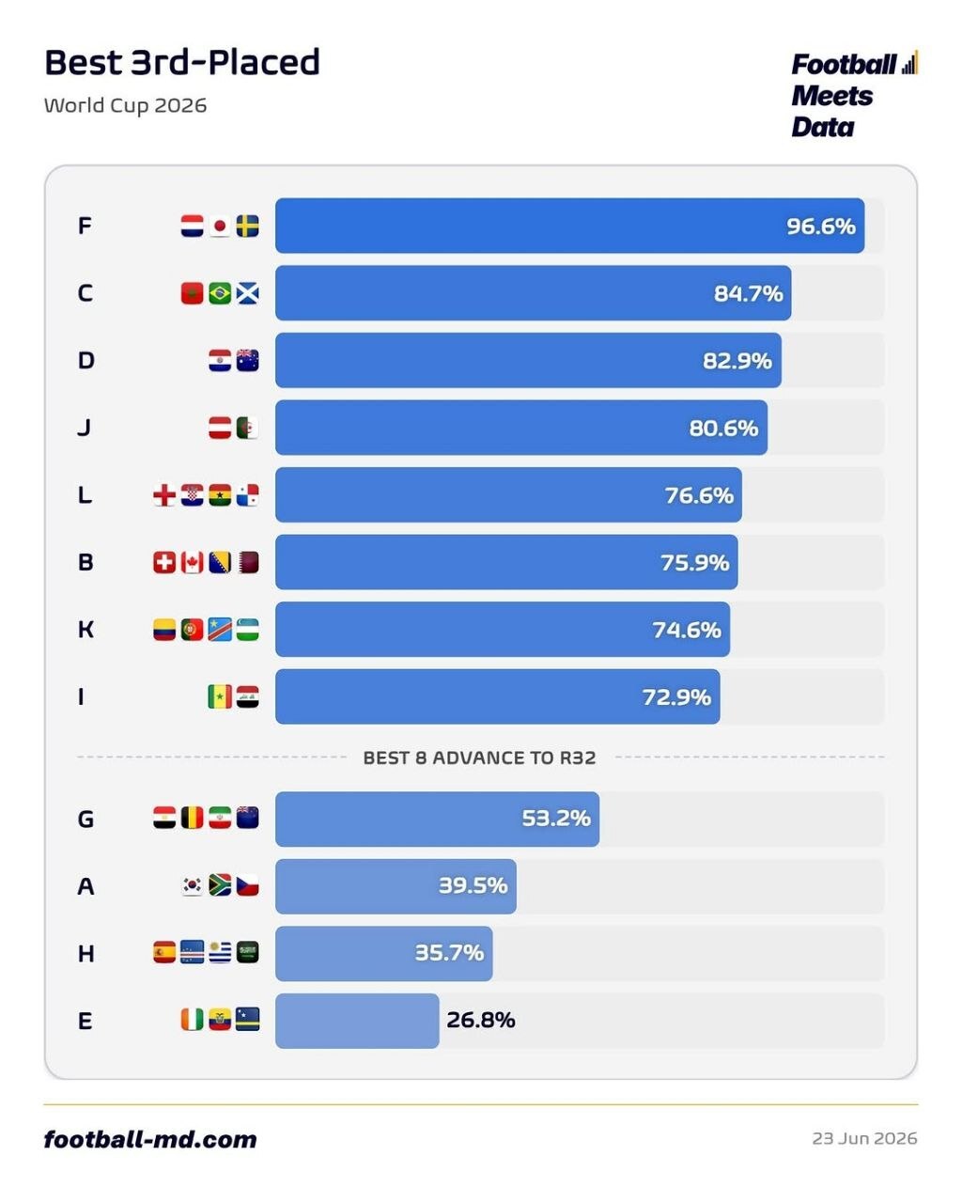Click the Brazil flag in Group C
962x1203 pixels.
pyautogui.click(x=220, y=293)
